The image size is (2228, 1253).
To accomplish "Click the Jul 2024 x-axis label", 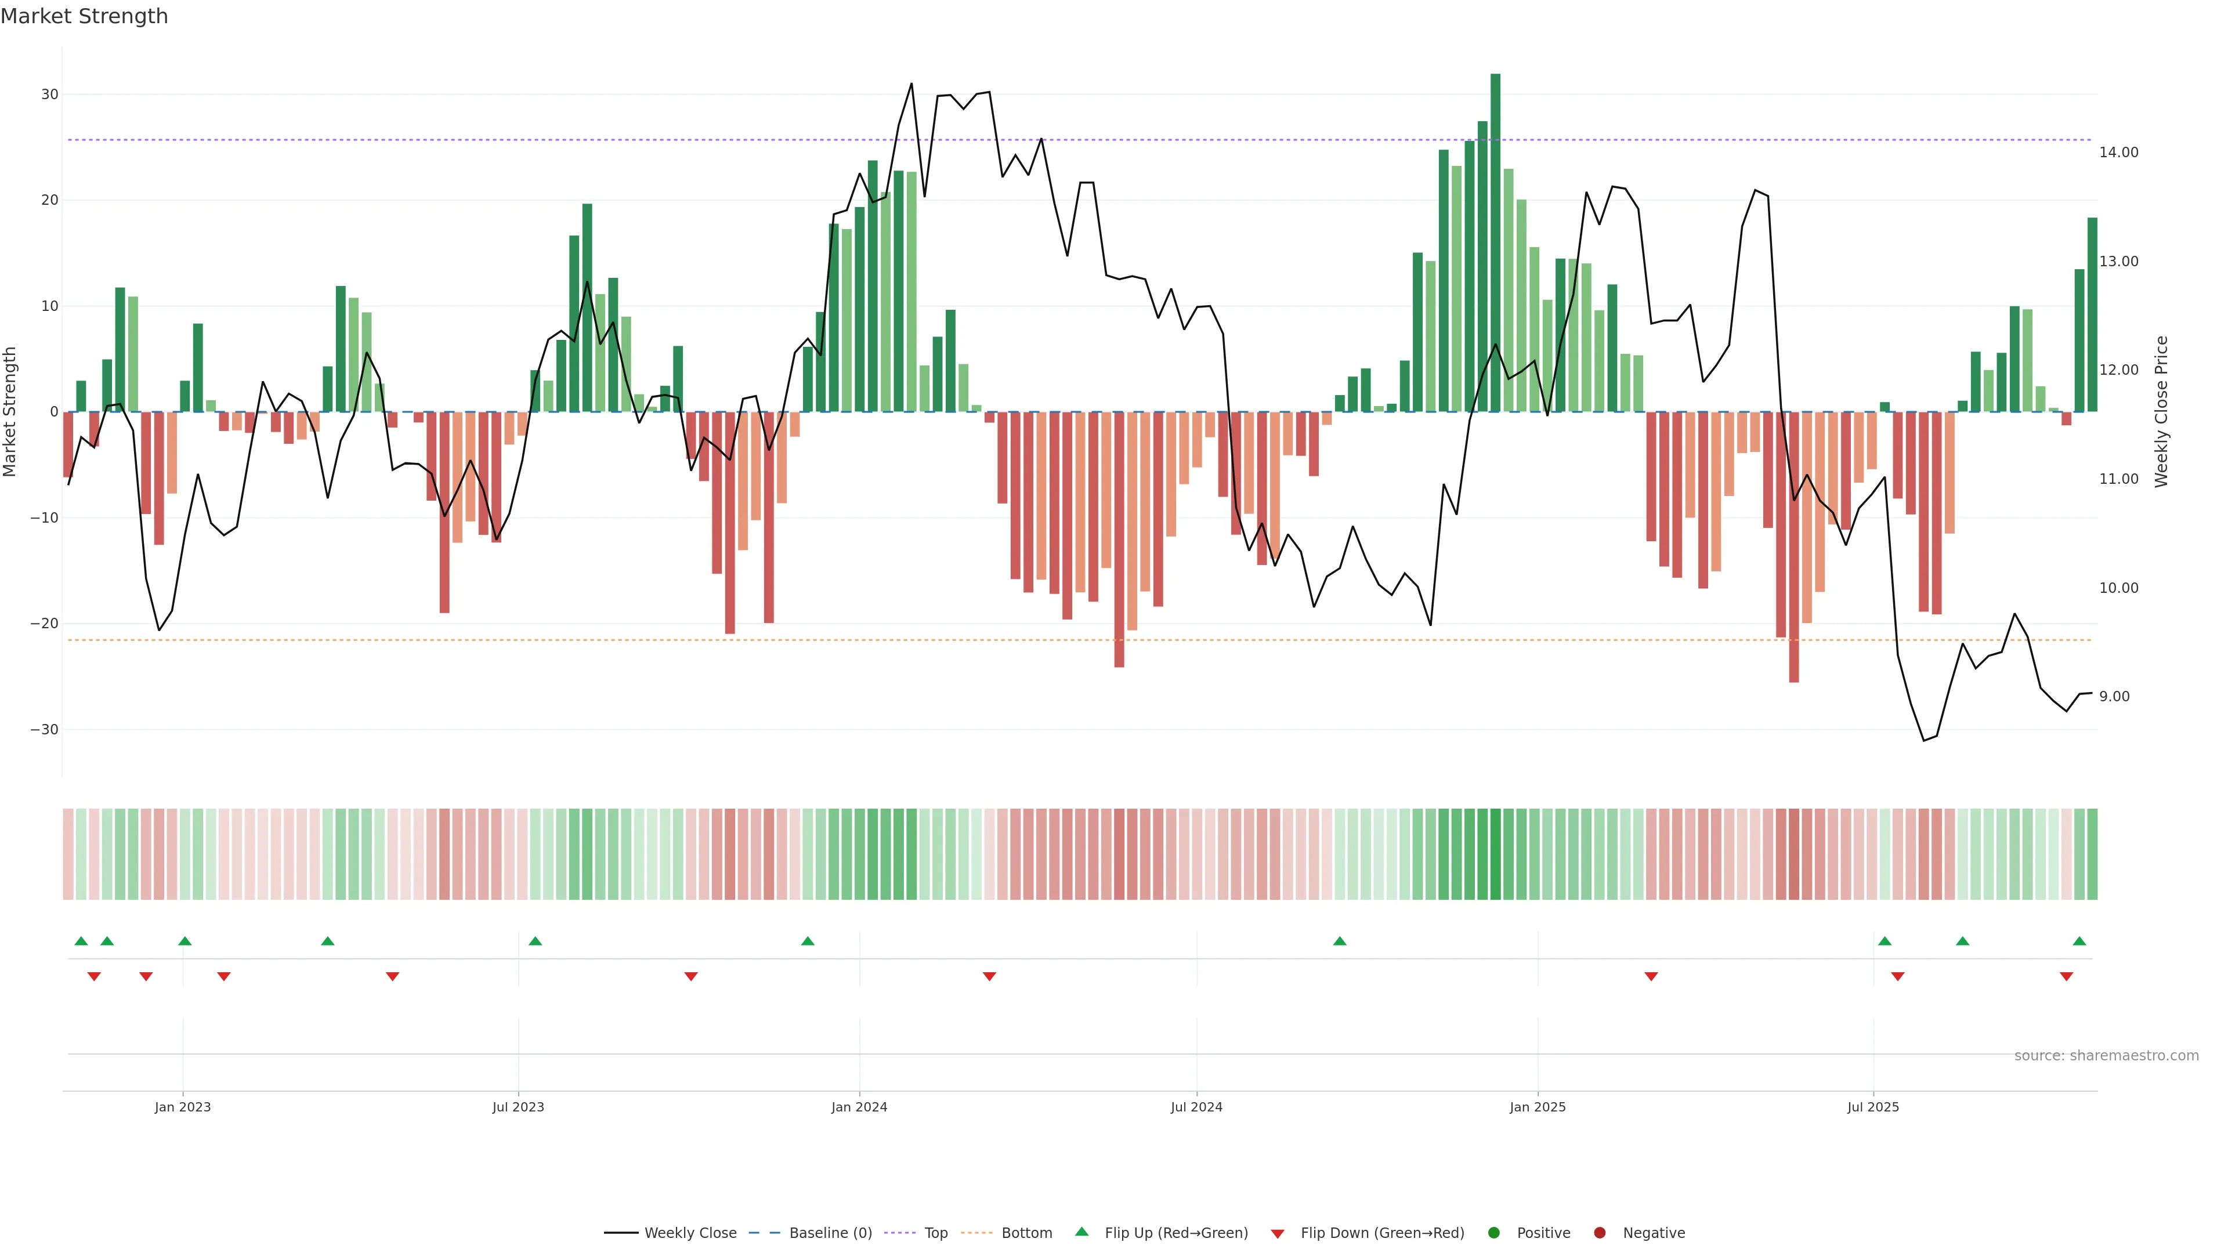I will 1196,1107.
